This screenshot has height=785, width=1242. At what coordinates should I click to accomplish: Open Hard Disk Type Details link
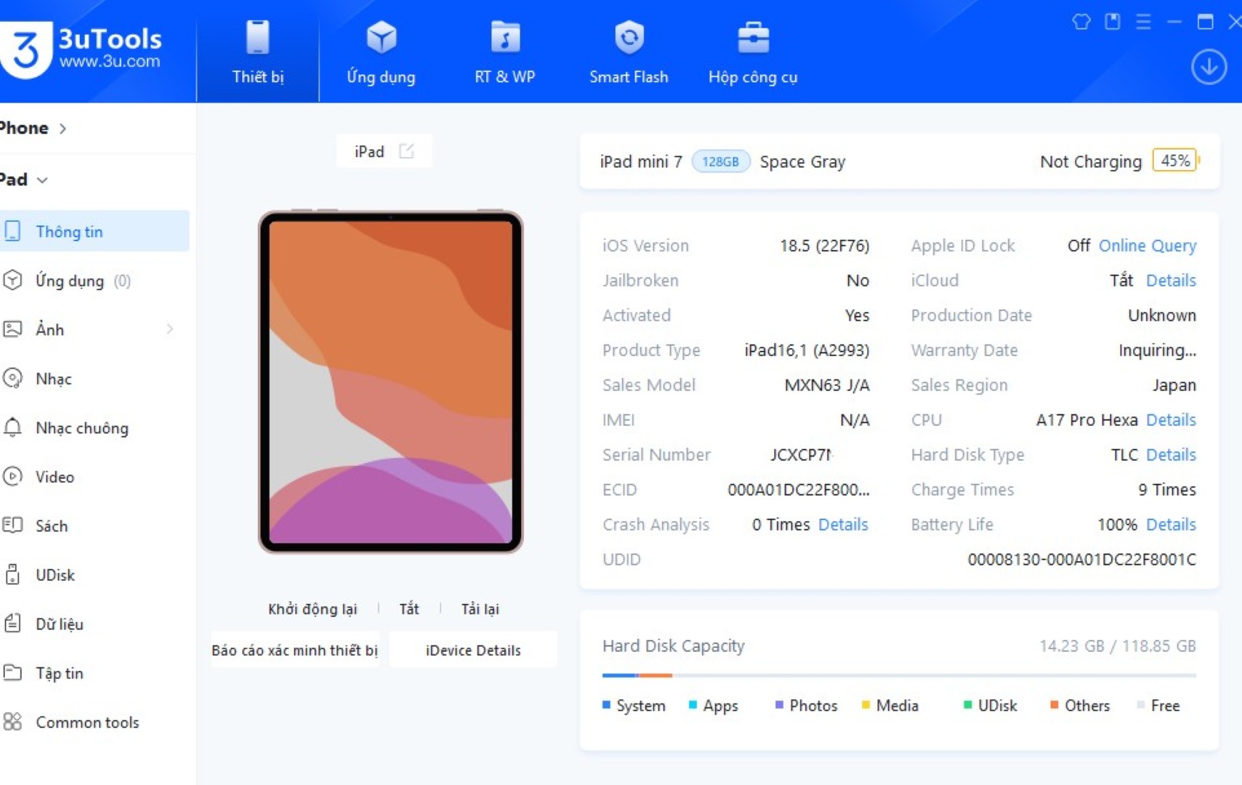(1171, 455)
